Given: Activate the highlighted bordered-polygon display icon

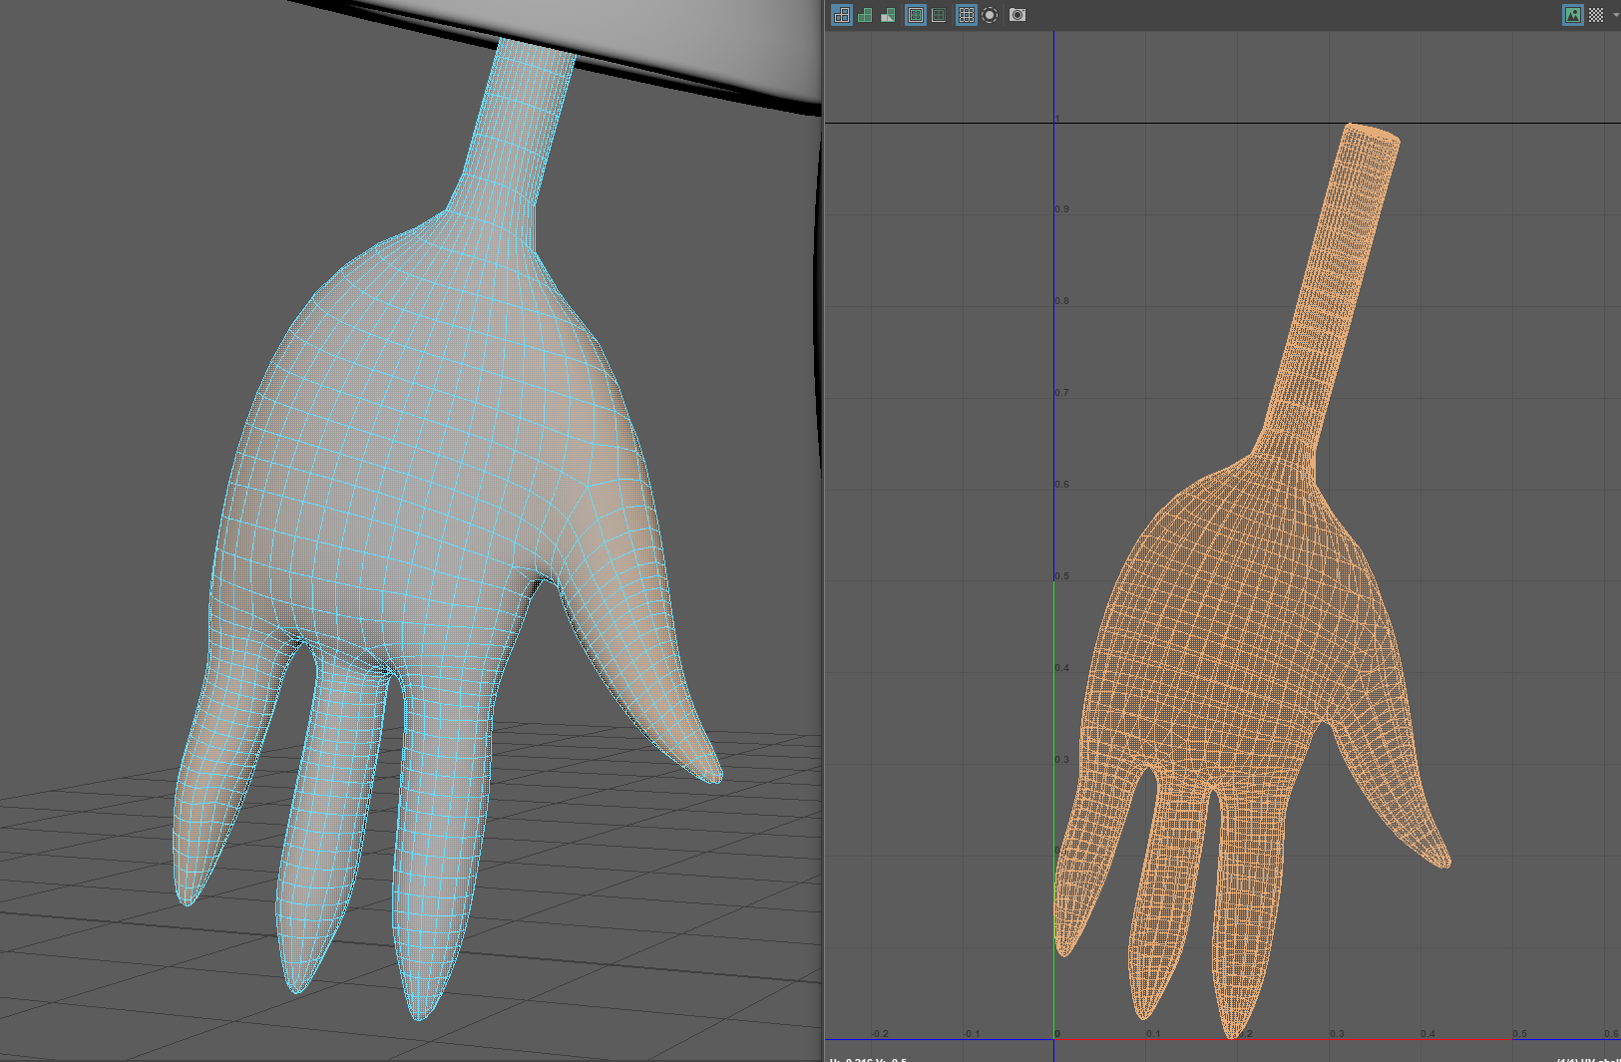Looking at the screenshot, I should (x=915, y=15).
